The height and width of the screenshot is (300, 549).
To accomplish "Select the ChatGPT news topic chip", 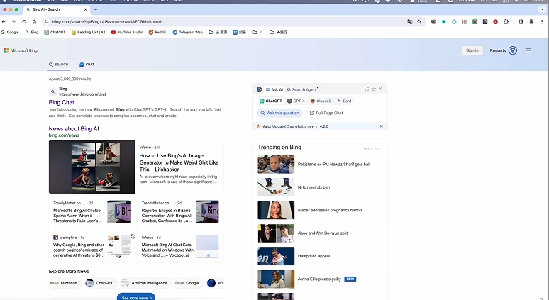I will coord(100,283).
